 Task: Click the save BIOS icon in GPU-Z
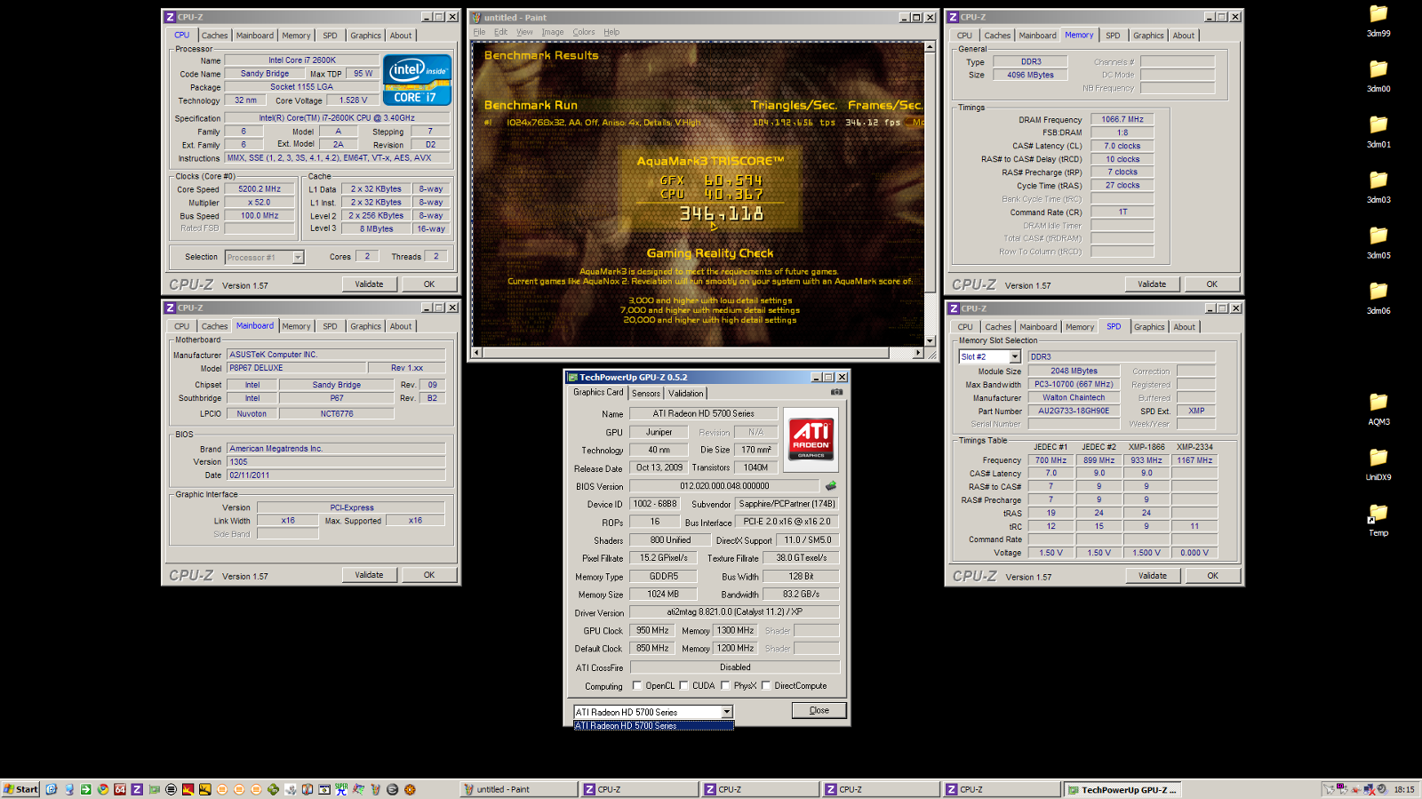click(x=831, y=485)
